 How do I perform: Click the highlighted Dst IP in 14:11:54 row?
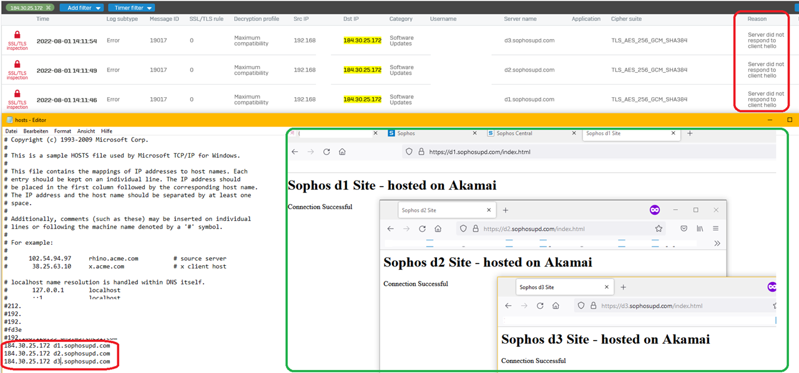pos(362,40)
